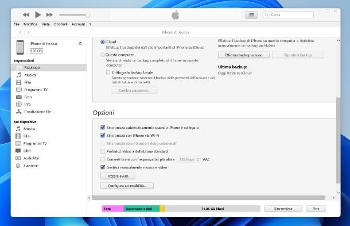Click the rewind previous track button
The height and width of the screenshot is (226, 350).
26,15
